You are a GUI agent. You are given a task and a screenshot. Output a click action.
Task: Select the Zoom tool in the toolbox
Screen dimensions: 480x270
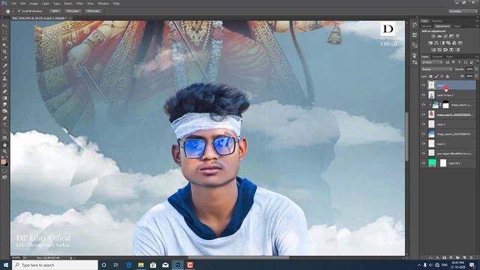pos(4,151)
